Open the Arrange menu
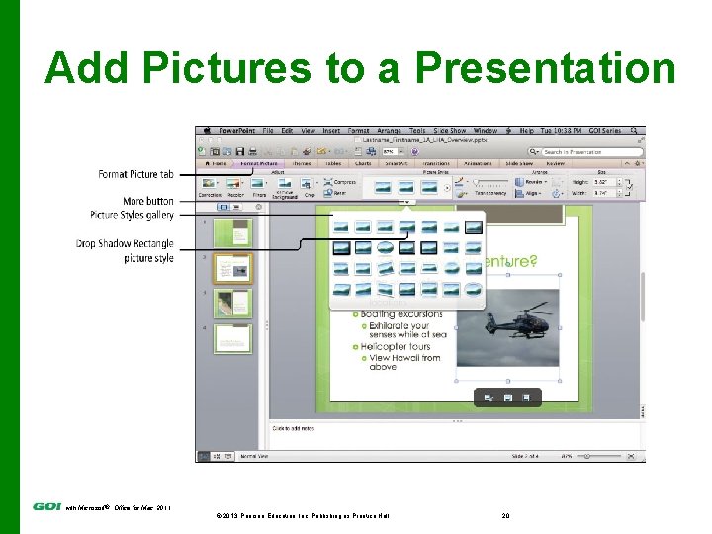 coord(390,131)
